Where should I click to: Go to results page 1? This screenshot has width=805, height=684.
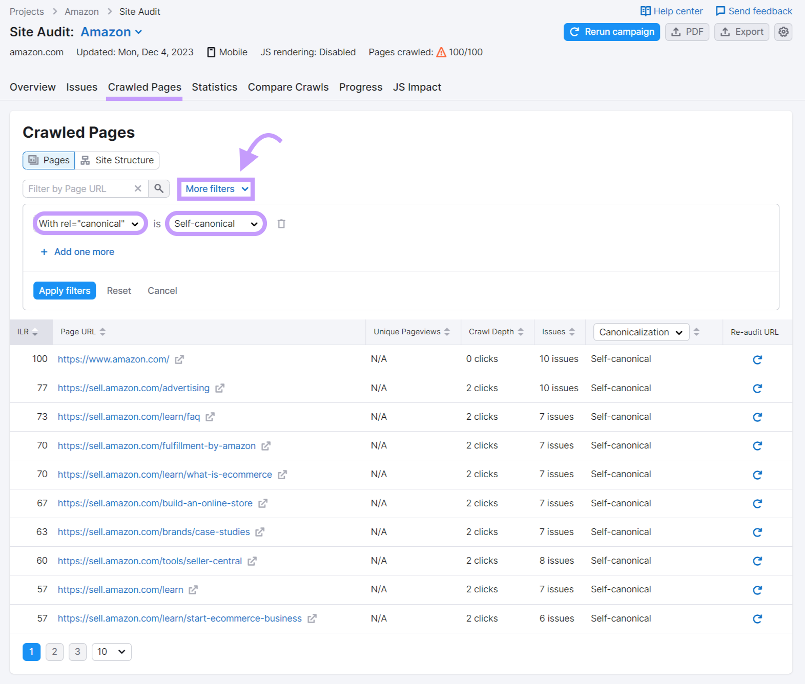click(x=32, y=652)
